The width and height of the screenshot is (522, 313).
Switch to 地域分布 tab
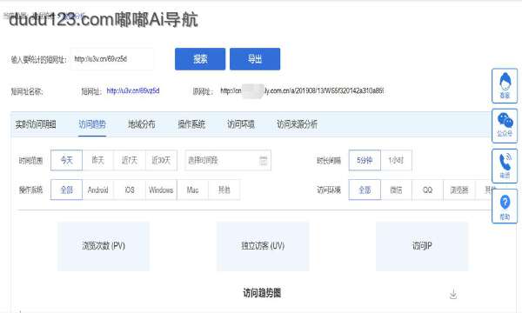pos(142,124)
